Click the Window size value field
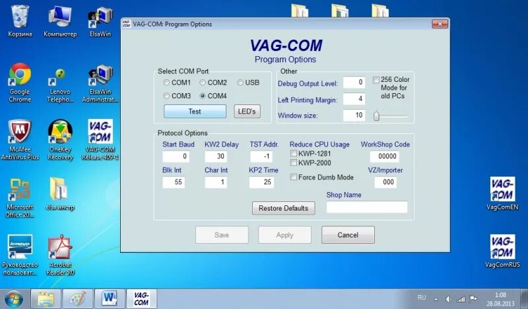Screen dimensions: 528x309 pos(354,116)
